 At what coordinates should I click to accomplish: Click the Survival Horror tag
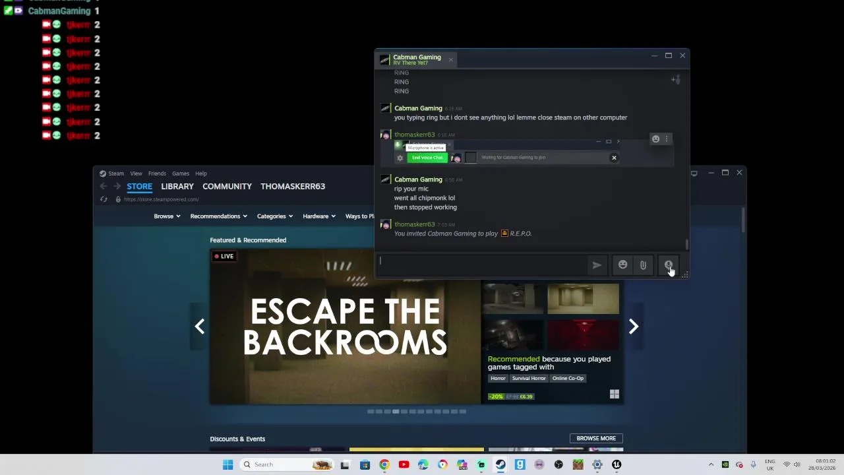[529, 378]
